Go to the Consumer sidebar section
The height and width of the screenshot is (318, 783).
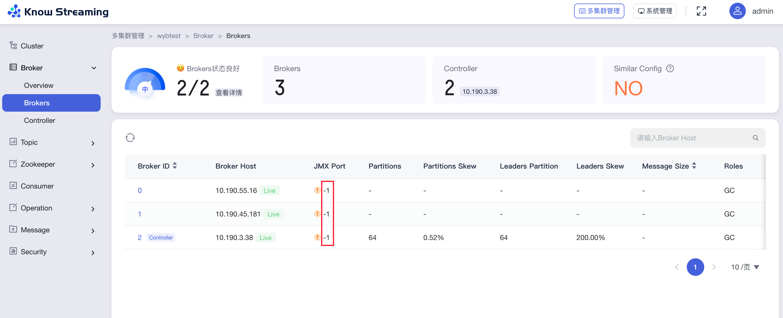click(x=37, y=186)
